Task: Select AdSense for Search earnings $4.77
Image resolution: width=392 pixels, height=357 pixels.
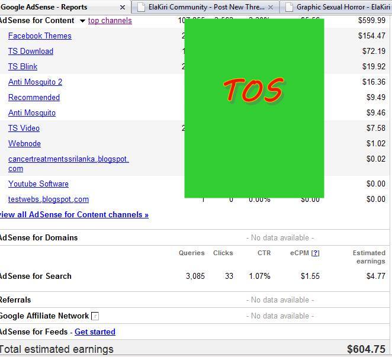Action: pyautogui.click(x=376, y=276)
